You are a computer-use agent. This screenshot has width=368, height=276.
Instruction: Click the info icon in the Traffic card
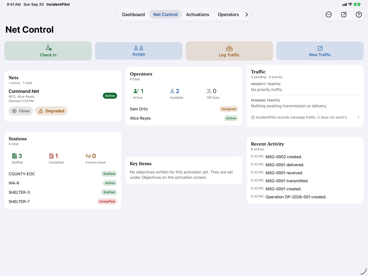(x=253, y=117)
